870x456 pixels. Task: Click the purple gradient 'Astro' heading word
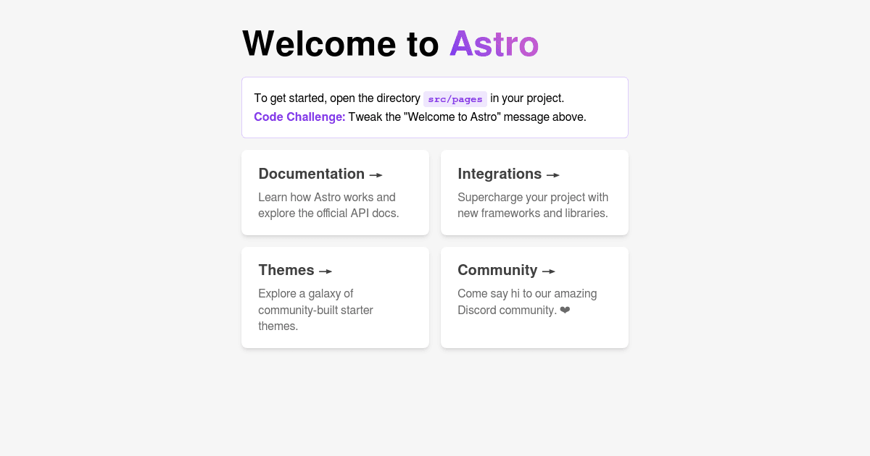coord(494,43)
